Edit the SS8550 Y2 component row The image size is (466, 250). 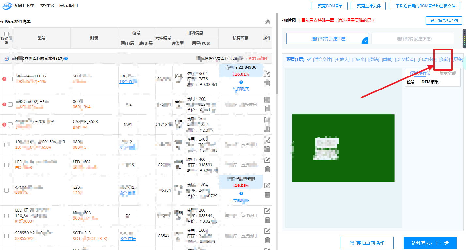point(267,231)
